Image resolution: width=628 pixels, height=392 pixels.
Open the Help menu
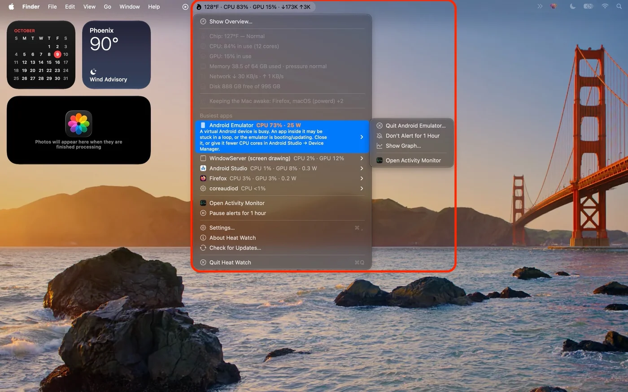154,7
